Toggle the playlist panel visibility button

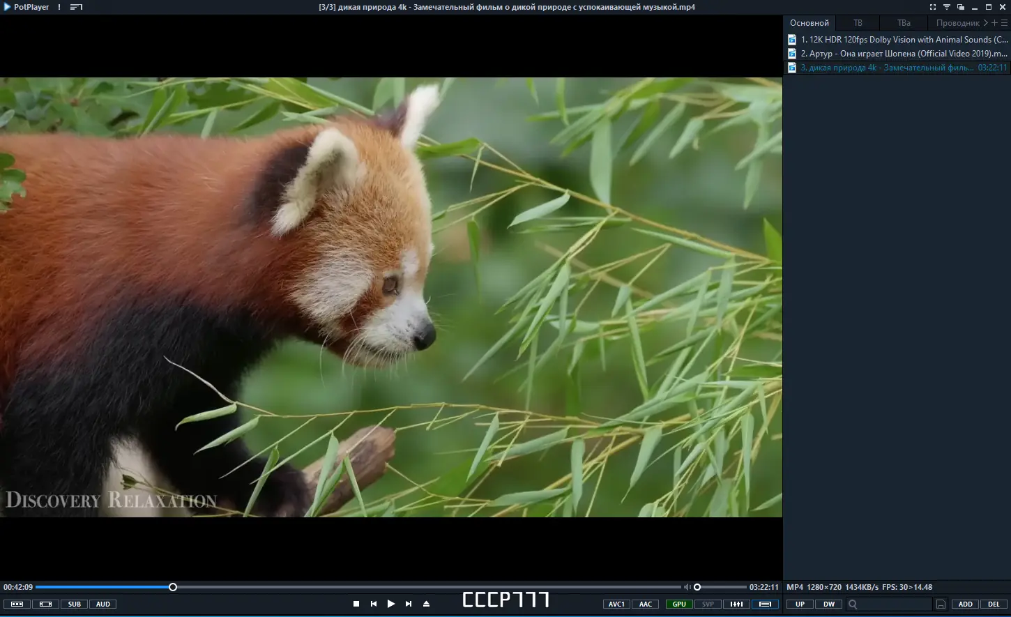tap(765, 604)
